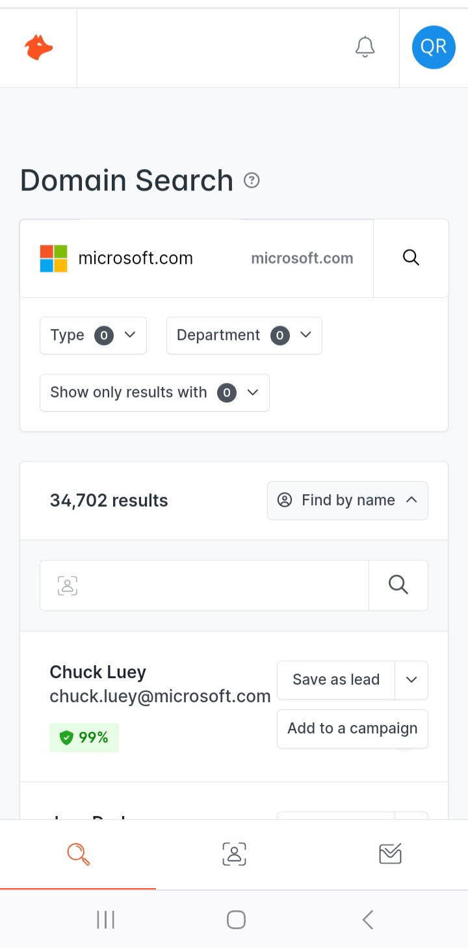468x948 pixels.
Task: Click the microsoft.com domain input
Action: click(x=197, y=258)
